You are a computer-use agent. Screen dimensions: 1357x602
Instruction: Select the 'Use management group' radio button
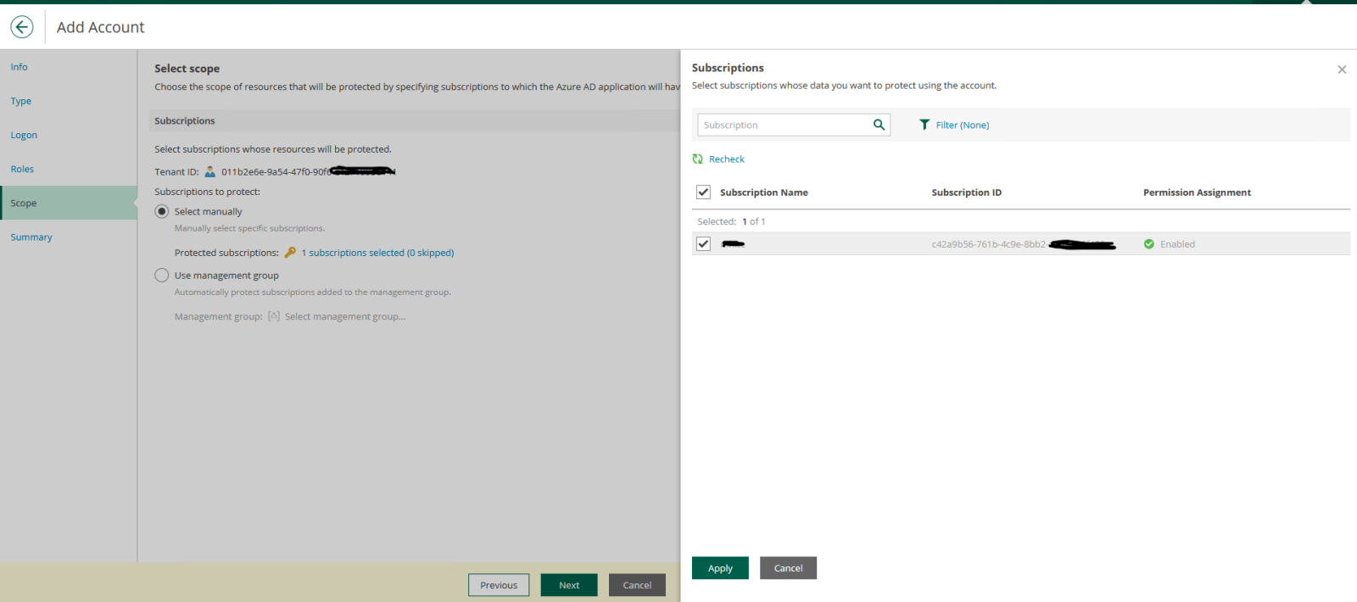click(162, 276)
